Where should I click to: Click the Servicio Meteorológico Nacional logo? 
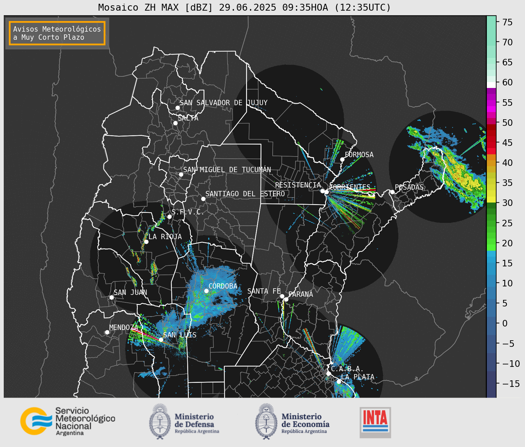(x=68, y=421)
